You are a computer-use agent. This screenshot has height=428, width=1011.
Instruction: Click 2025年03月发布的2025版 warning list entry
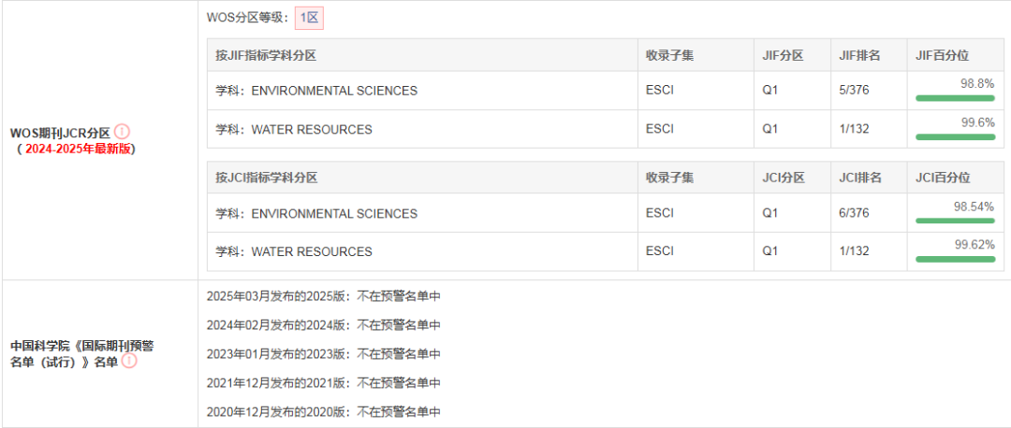click(323, 296)
